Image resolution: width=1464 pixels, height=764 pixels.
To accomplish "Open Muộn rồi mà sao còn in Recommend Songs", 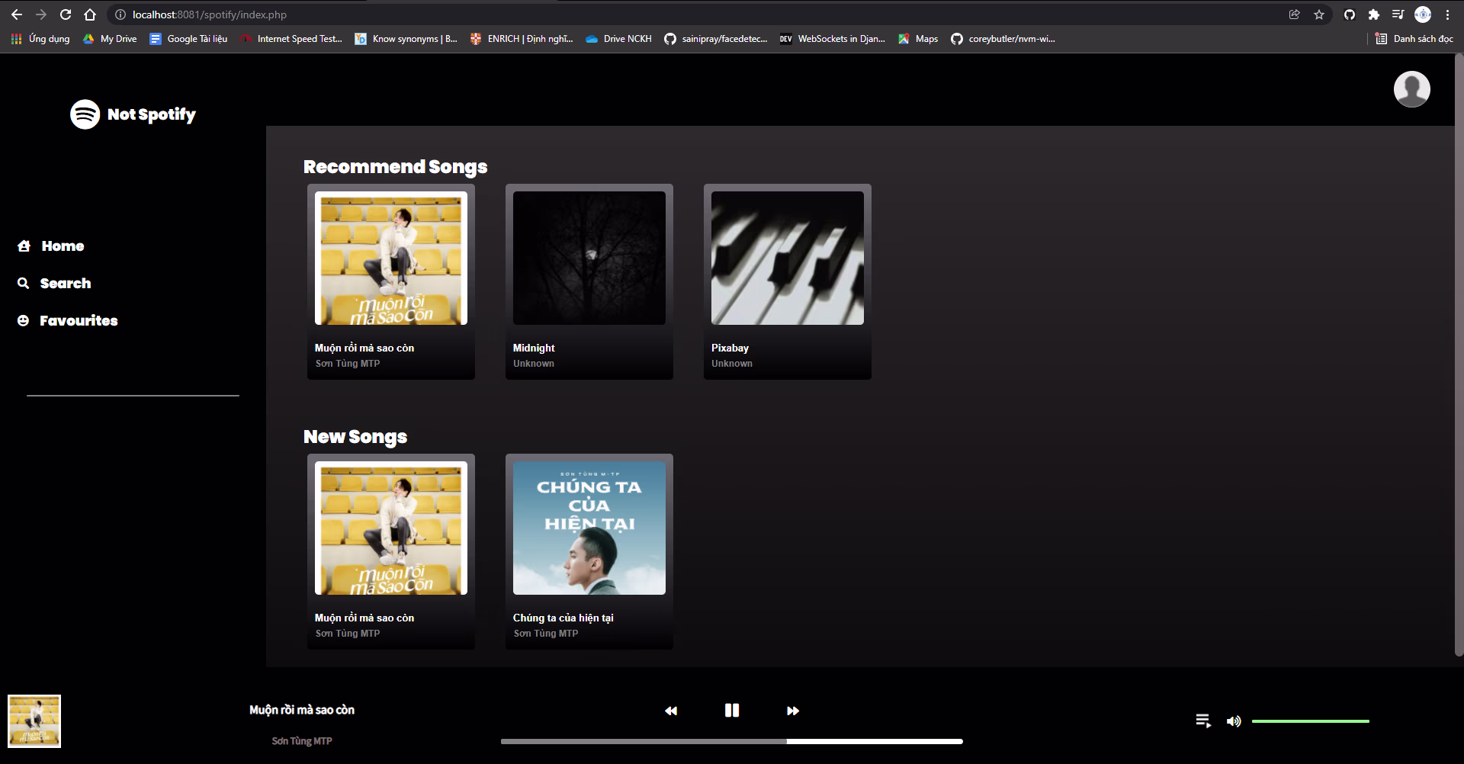I will point(391,258).
